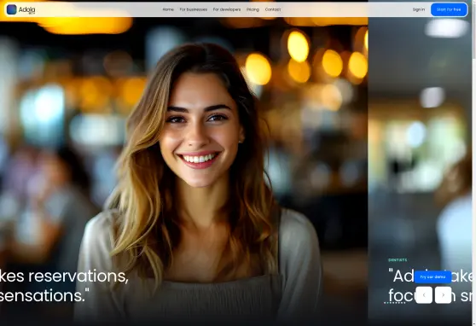Launch the Try our demo button
Viewport: 476px width, 326px height.
click(x=432, y=277)
